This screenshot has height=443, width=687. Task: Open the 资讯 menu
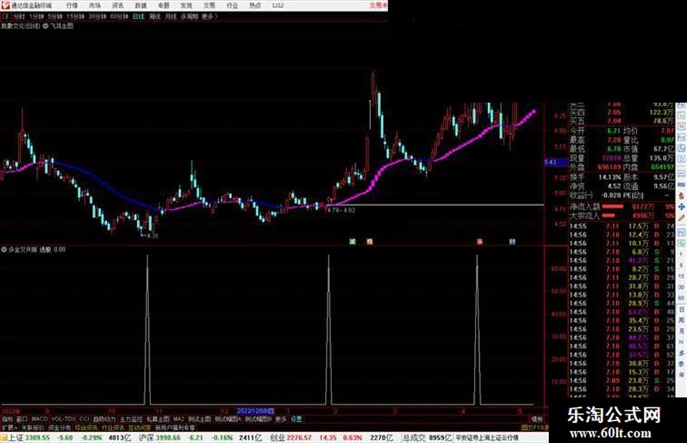pyautogui.click(x=118, y=6)
